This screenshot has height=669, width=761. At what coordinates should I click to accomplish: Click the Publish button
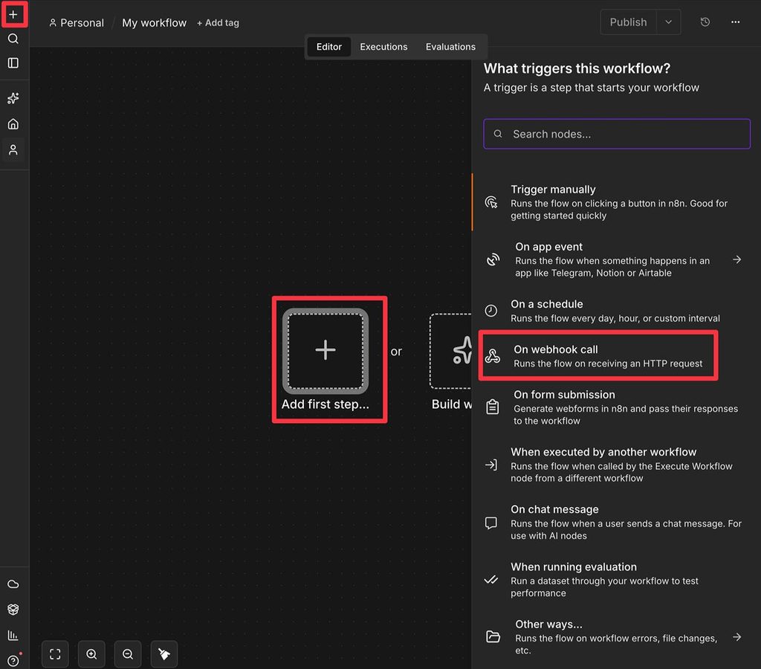[x=628, y=22]
